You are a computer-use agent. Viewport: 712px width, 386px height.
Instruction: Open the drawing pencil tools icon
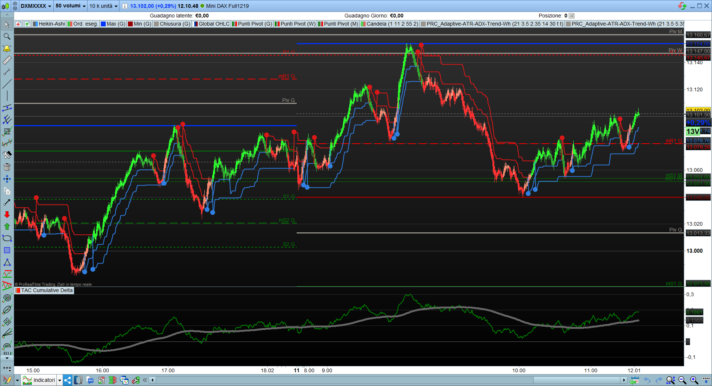[7, 380]
